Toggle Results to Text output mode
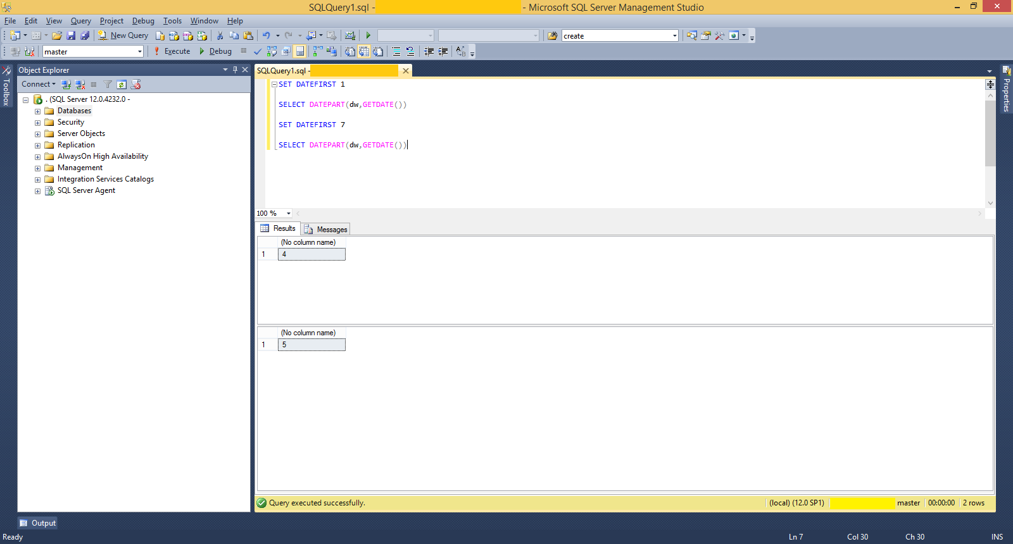1013x544 pixels. click(349, 51)
